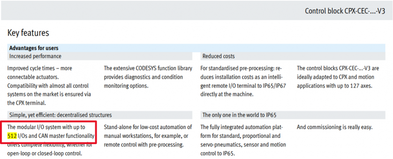This screenshot has height=159, width=393.
Task: Click the Control block CPX-CEC-...-V3 header title
Action: point(345,11)
